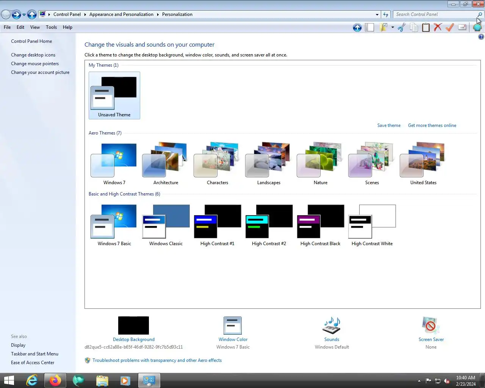Screen dimensions: 485x388
Task: Click the blue up arrow beside the address bar
Action: (x=32, y=14)
